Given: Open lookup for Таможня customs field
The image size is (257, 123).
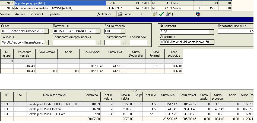Looking at the screenshot, I should [x=46, y=43].
